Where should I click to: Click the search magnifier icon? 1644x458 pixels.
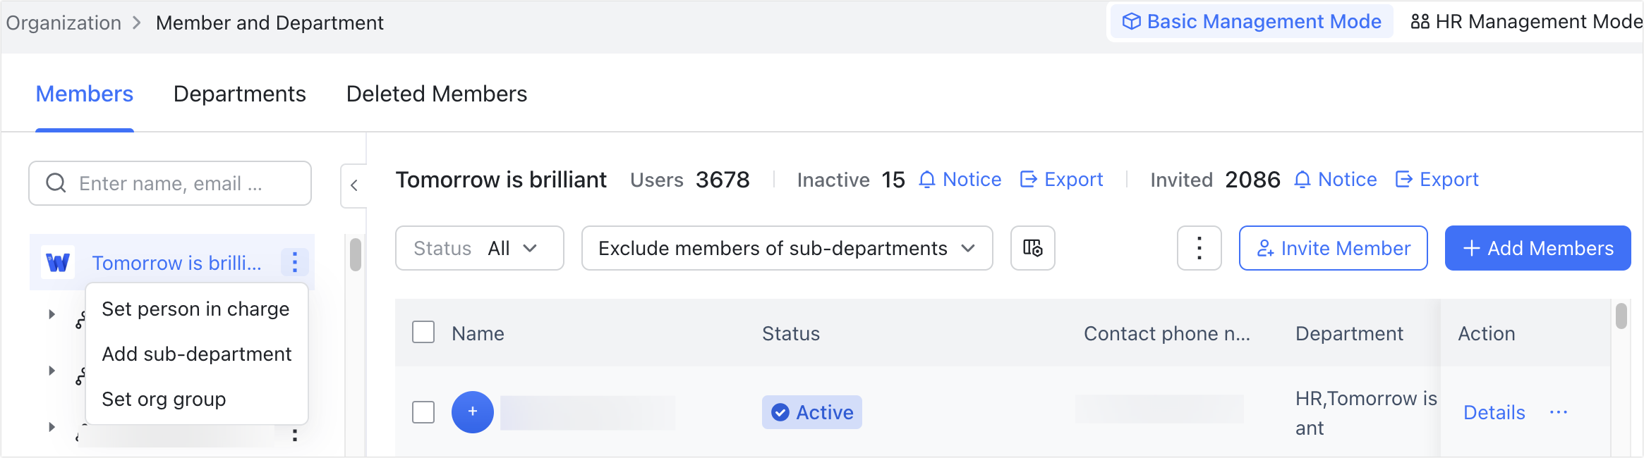click(56, 183)
